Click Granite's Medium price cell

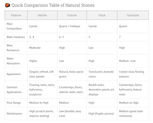(x=64, y=103)
